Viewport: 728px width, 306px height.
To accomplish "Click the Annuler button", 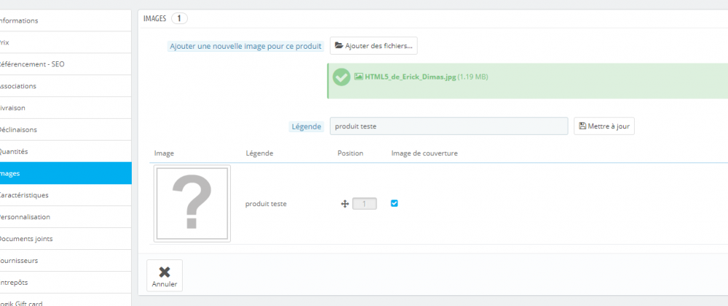I will tap(165, 276).
